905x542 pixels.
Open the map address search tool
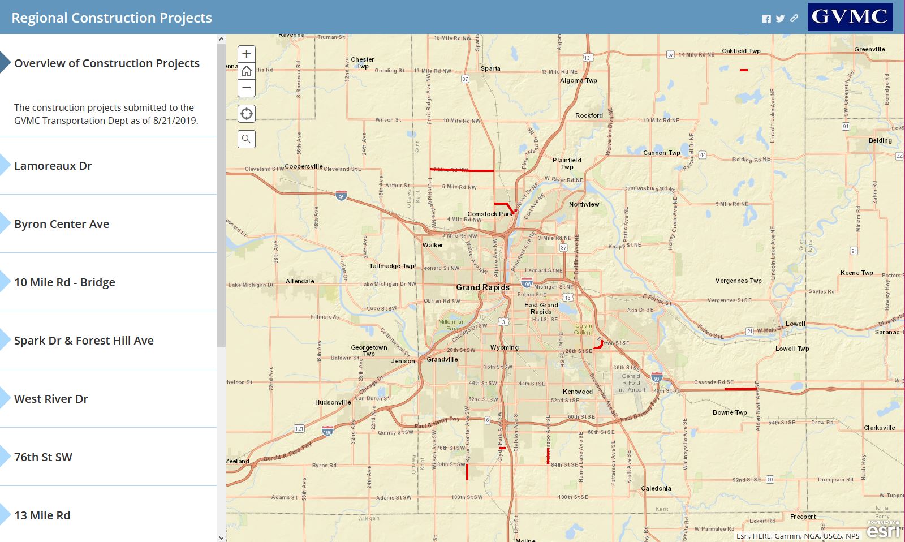pos(247,139)
